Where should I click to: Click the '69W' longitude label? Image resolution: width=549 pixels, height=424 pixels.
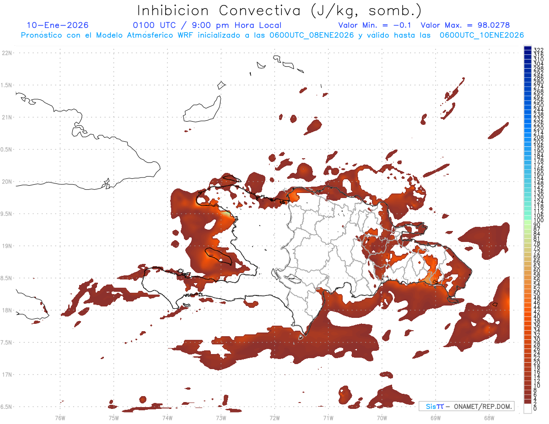tap(436, 418)
